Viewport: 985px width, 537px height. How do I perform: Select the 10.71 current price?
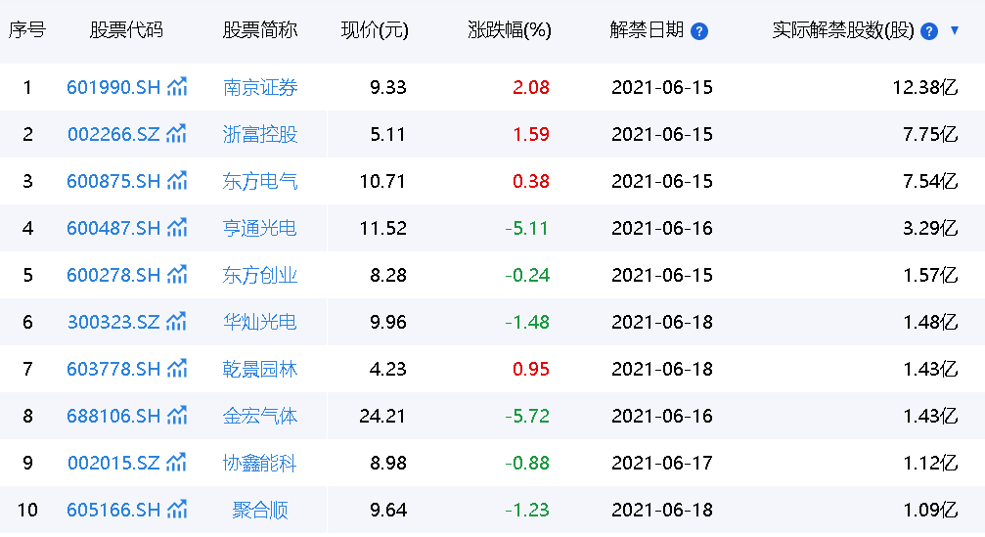[382, 182]
